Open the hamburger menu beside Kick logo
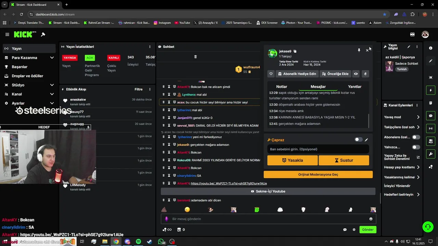Image resolution: width=438 pixels, height=246 pixels. coord(7,35)
